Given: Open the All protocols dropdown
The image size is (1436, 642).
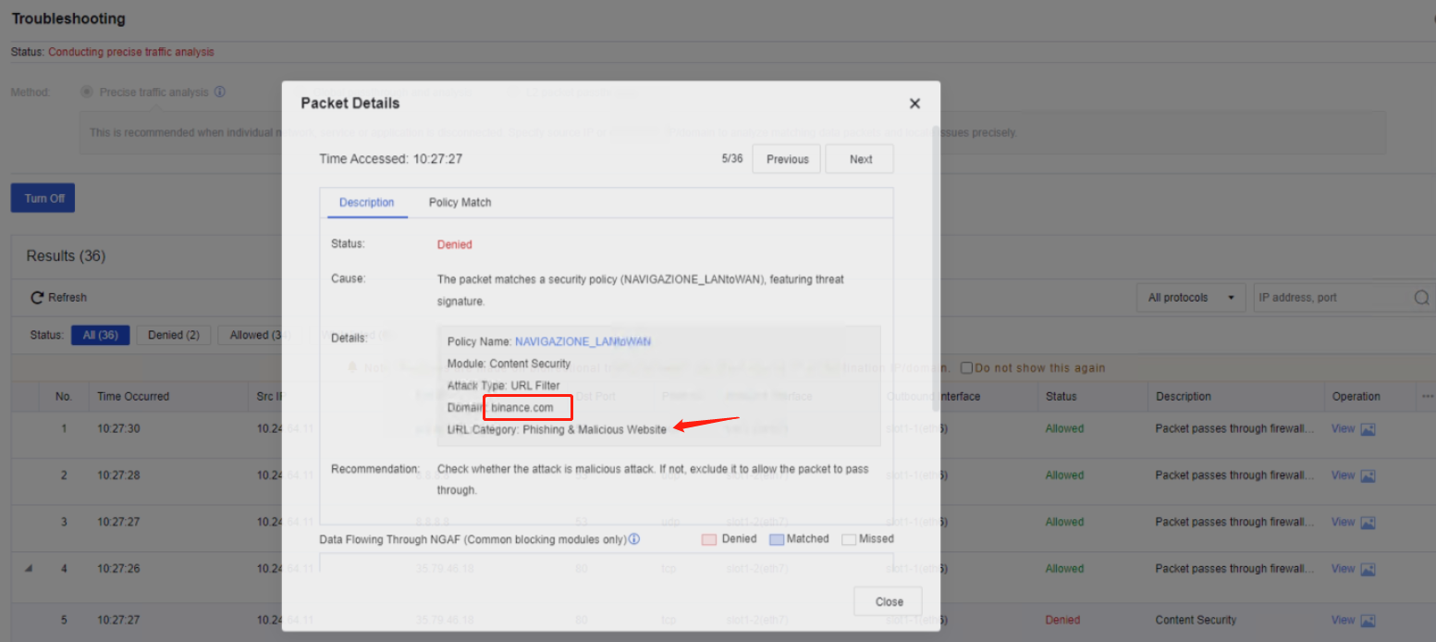Looking at the screenshot, I should pyautogui.click(x=1190, y=298).
